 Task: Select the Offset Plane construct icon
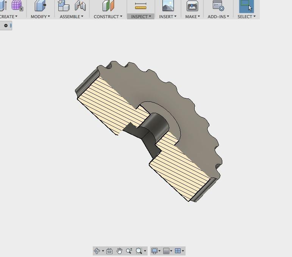[108, 5]
